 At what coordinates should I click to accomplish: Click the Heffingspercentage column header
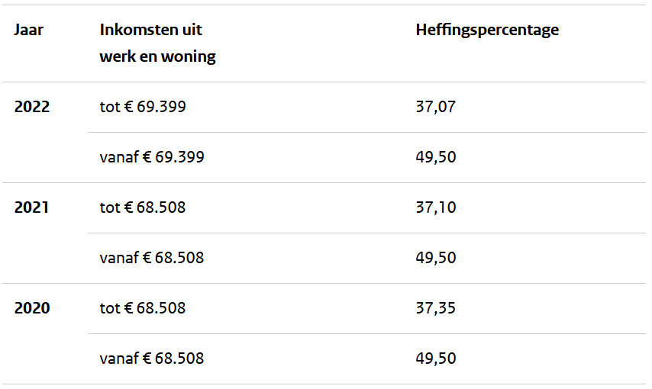487,30
